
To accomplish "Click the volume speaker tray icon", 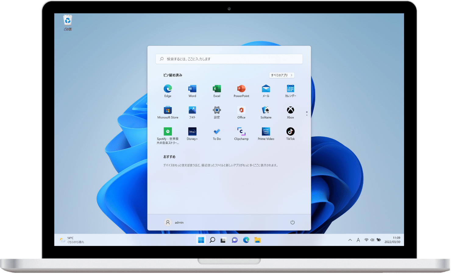I will [372, 240].
